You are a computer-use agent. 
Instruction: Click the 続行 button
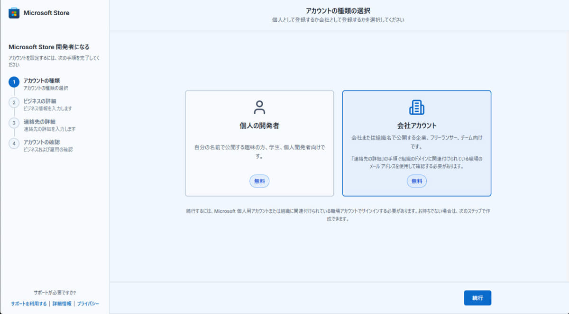[x=477, y=298]
